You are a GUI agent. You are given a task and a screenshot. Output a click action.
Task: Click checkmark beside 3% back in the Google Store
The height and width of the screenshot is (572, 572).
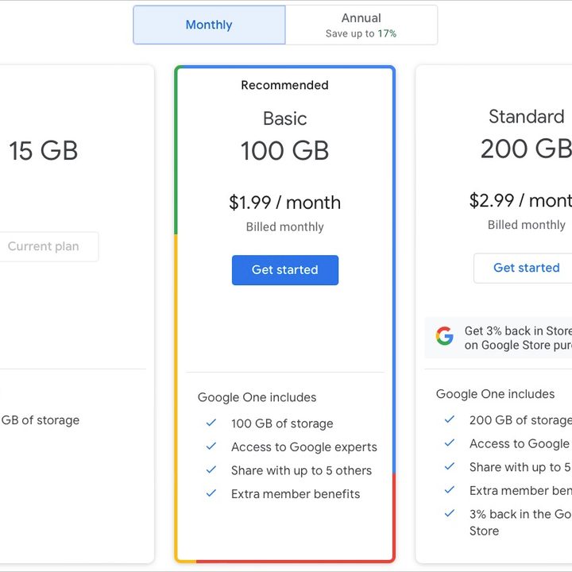click(450, 513)
